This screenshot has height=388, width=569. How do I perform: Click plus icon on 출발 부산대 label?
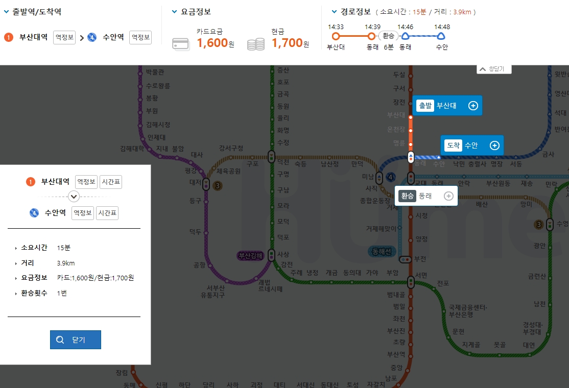[473, 106]
